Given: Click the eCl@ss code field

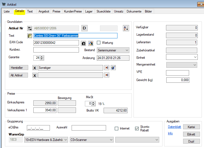Looking at the screenshot, I should 38,128.
